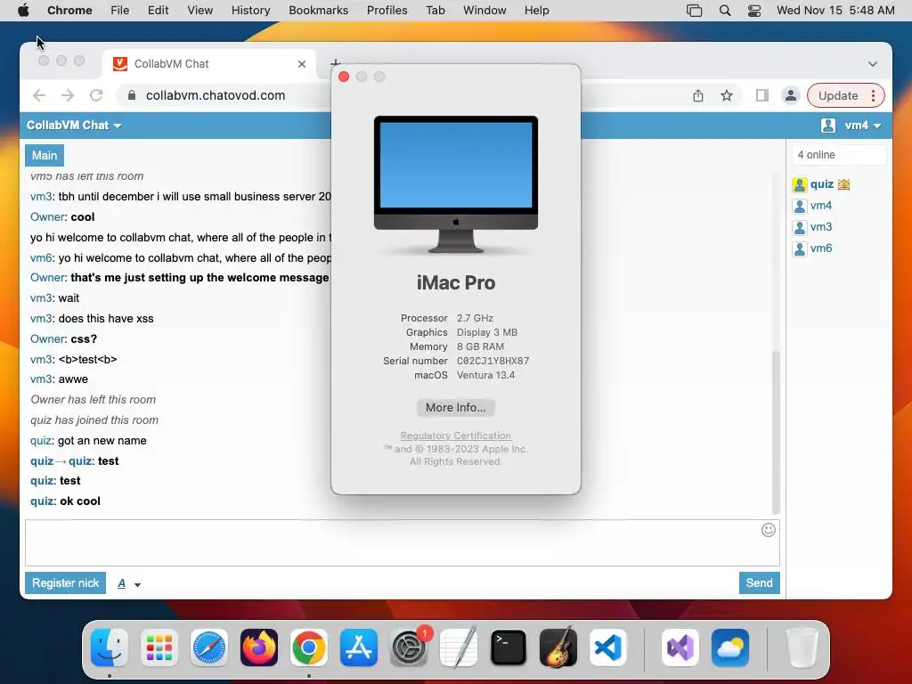The image size is (912, 684).
Task: Open Chrome tab search chevron
Action: [x=873, y=64]
